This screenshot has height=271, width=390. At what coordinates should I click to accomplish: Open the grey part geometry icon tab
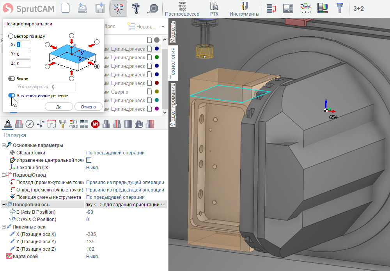pyautogui.click(x=106, y=124)
